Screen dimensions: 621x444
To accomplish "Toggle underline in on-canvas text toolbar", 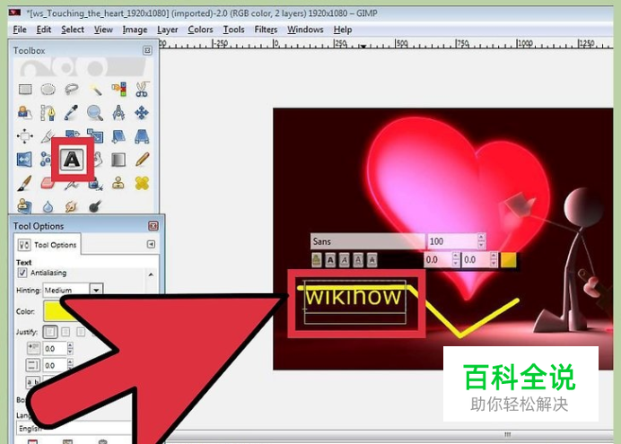I will click(358, 260).
